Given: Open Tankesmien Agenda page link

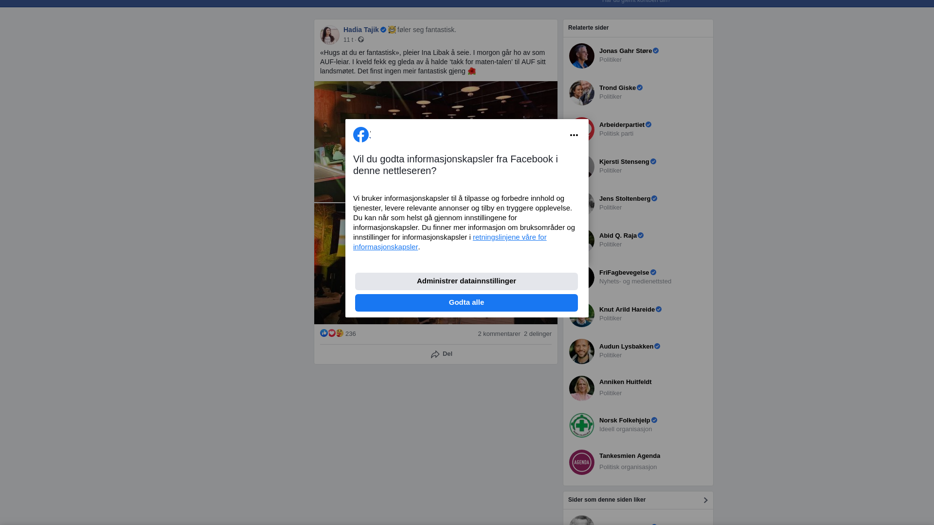Looking at the screenshot, I should coord(629,456).
